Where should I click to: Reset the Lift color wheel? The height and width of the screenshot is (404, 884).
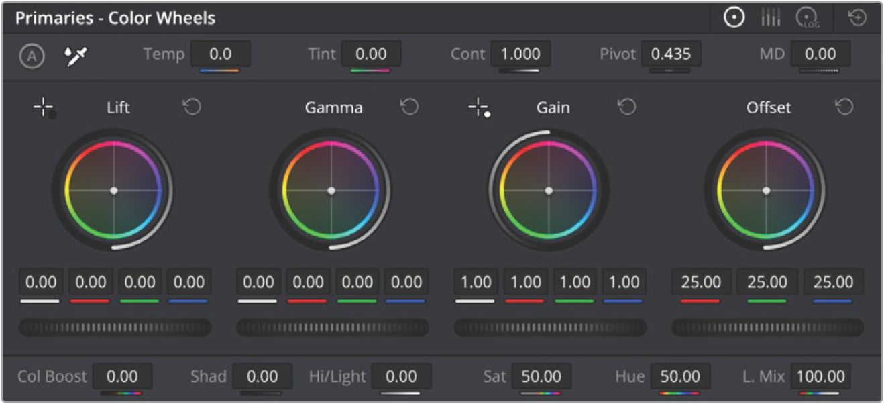[192, 107]
